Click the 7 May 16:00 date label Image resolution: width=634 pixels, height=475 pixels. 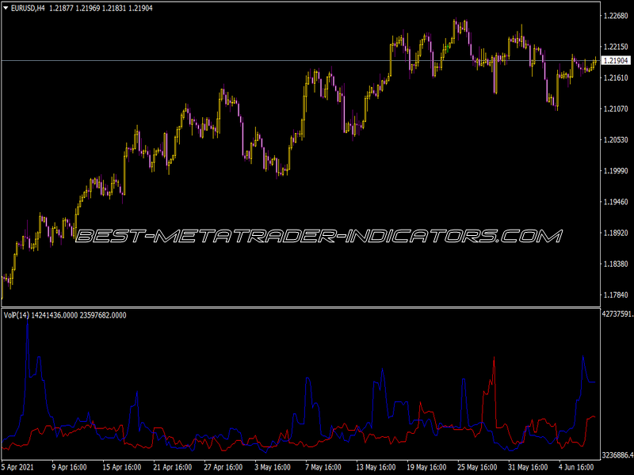coord(323,467)
